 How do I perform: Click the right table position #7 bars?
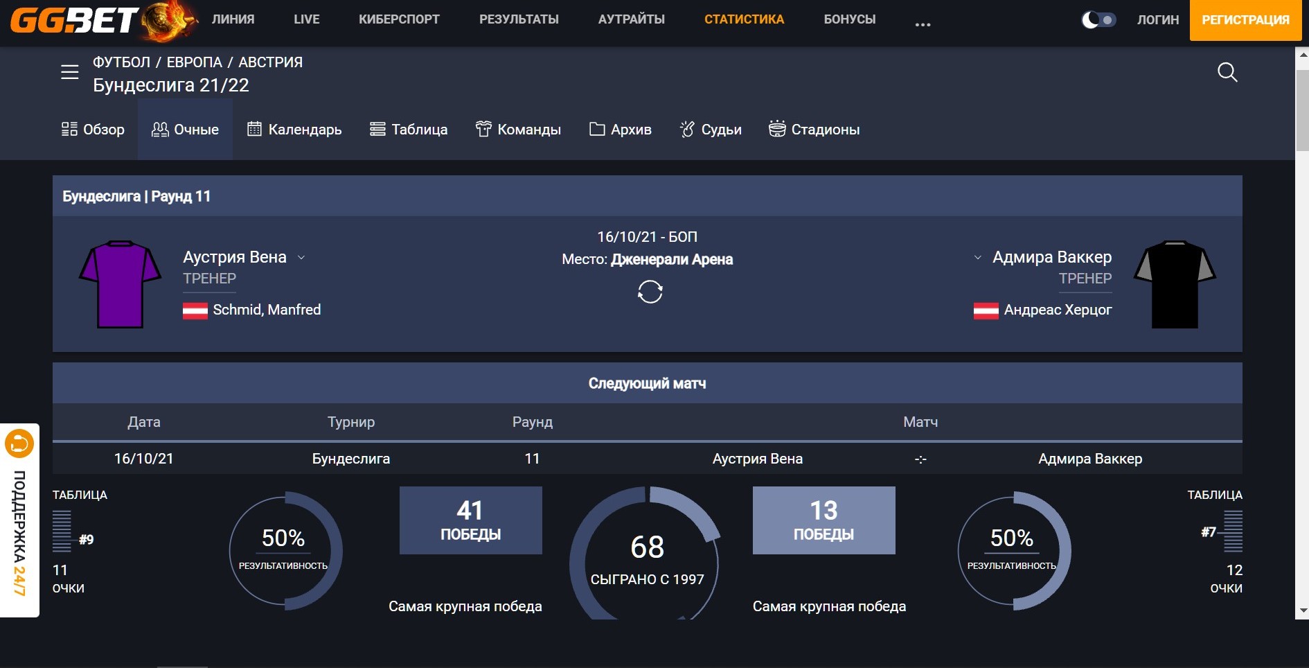tap(1233, 531)
